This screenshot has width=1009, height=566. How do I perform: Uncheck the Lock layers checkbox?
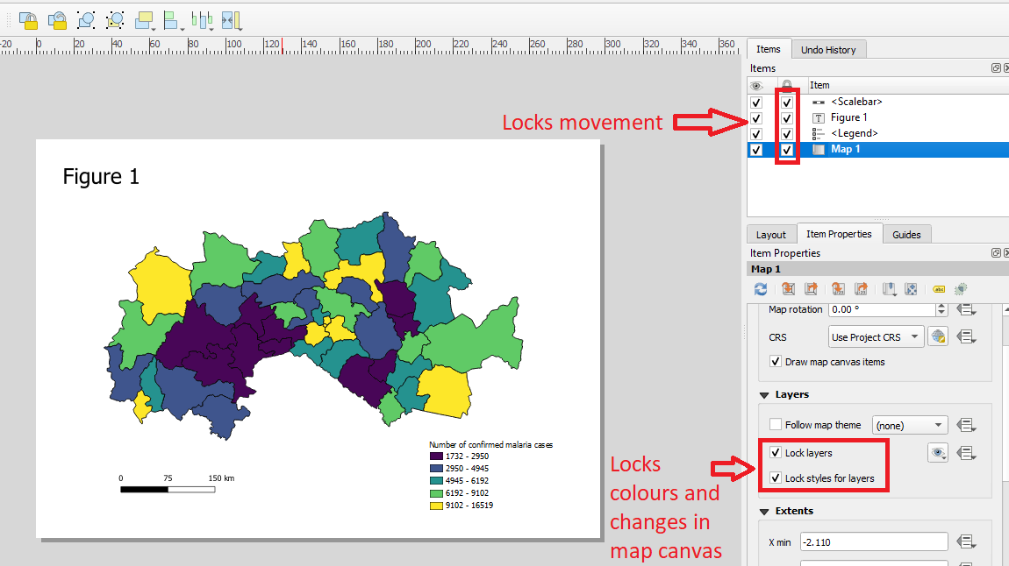pyautogui.click(x=776, y=452)
